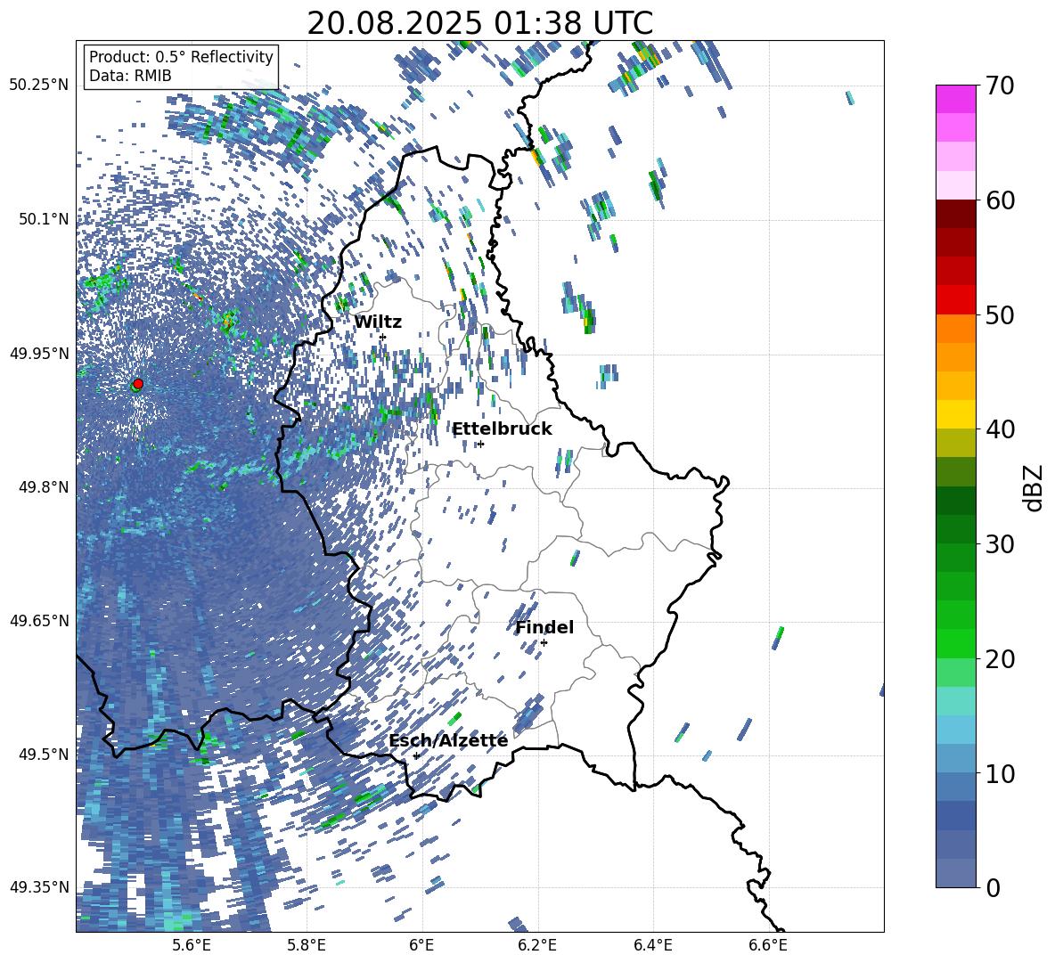Click the 5.6°E longitude tick label
This screenshot has height=963, width=1055.
click(192, 945)
